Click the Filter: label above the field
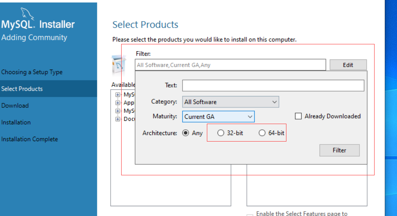397x216 pixels. [x=143, y=54]
